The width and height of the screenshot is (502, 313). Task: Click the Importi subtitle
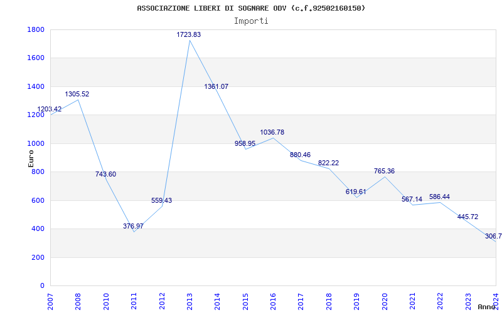point(251,21)
